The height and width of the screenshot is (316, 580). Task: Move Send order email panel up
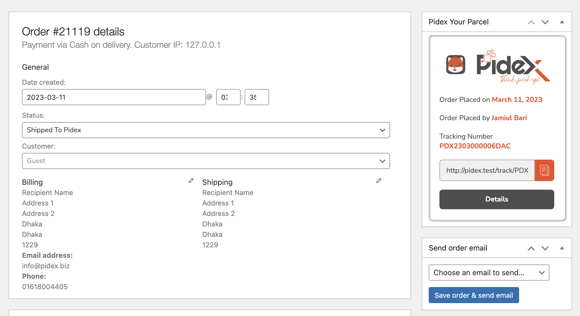(x=531, y=248)
